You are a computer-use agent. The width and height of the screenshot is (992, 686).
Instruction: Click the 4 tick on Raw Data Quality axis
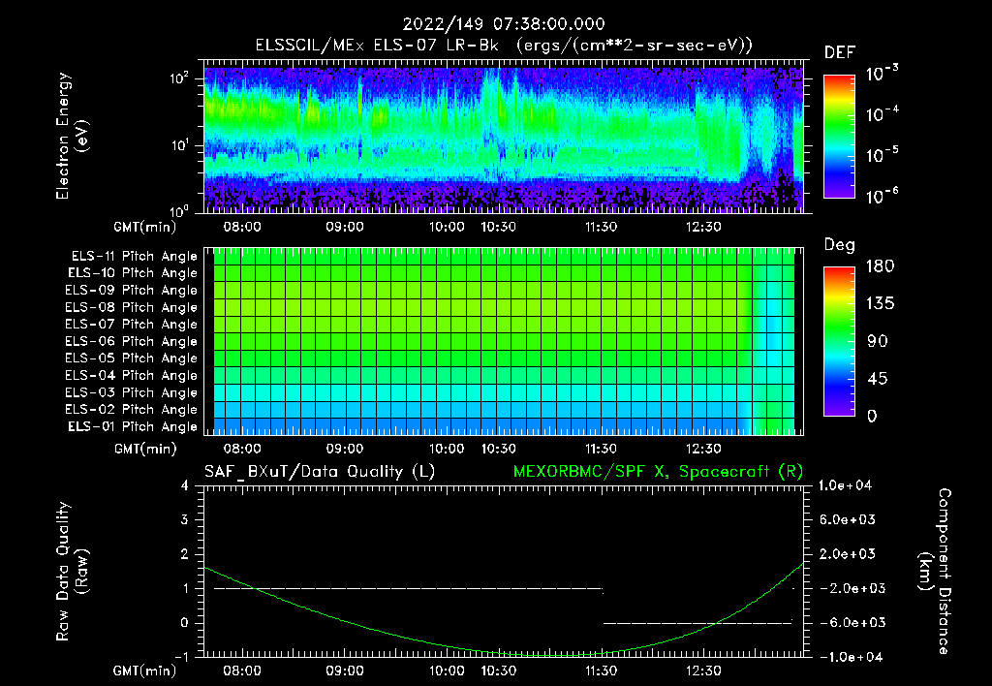tap(184, 485)
